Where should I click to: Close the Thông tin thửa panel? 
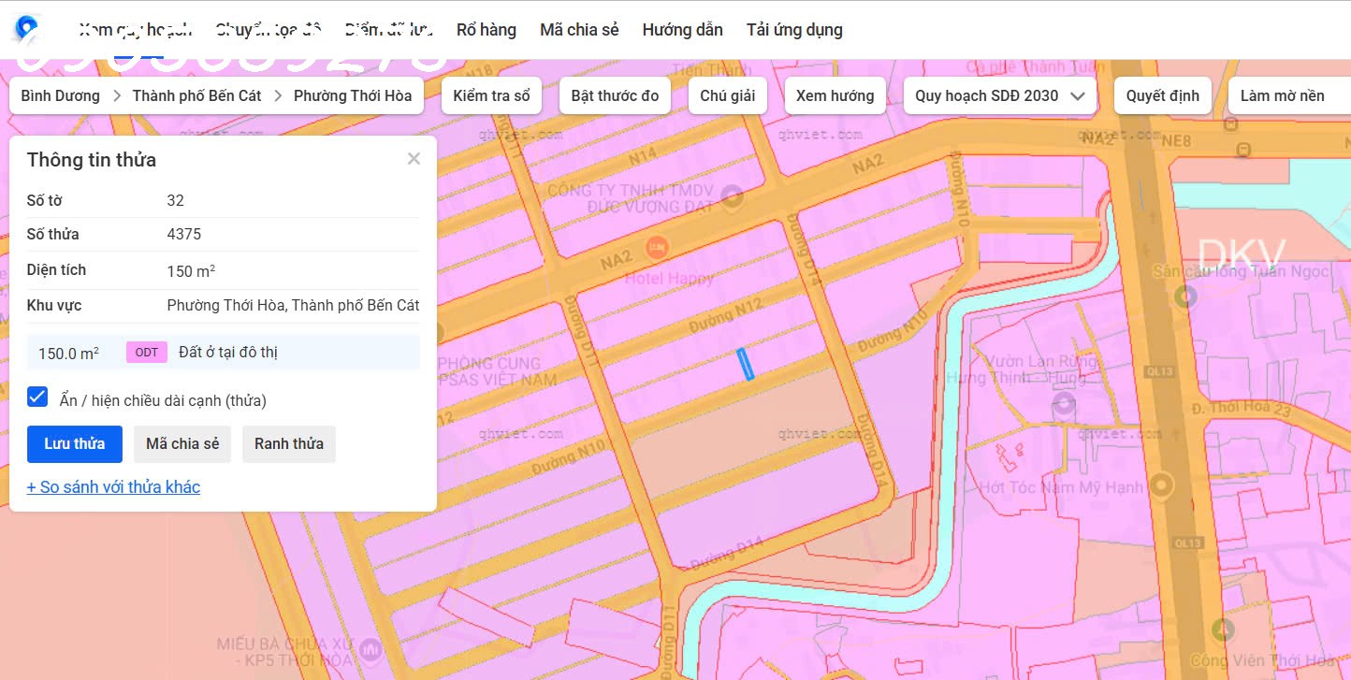tap(414, 159)
